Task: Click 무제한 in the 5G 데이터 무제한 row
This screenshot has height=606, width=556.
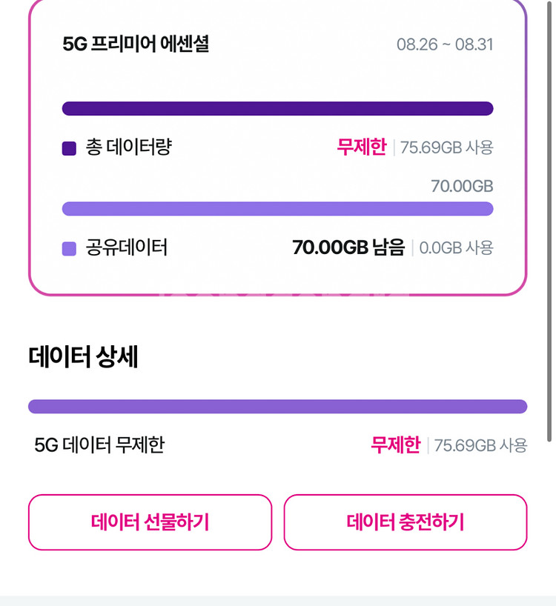Action: click(x=395, y=445)
